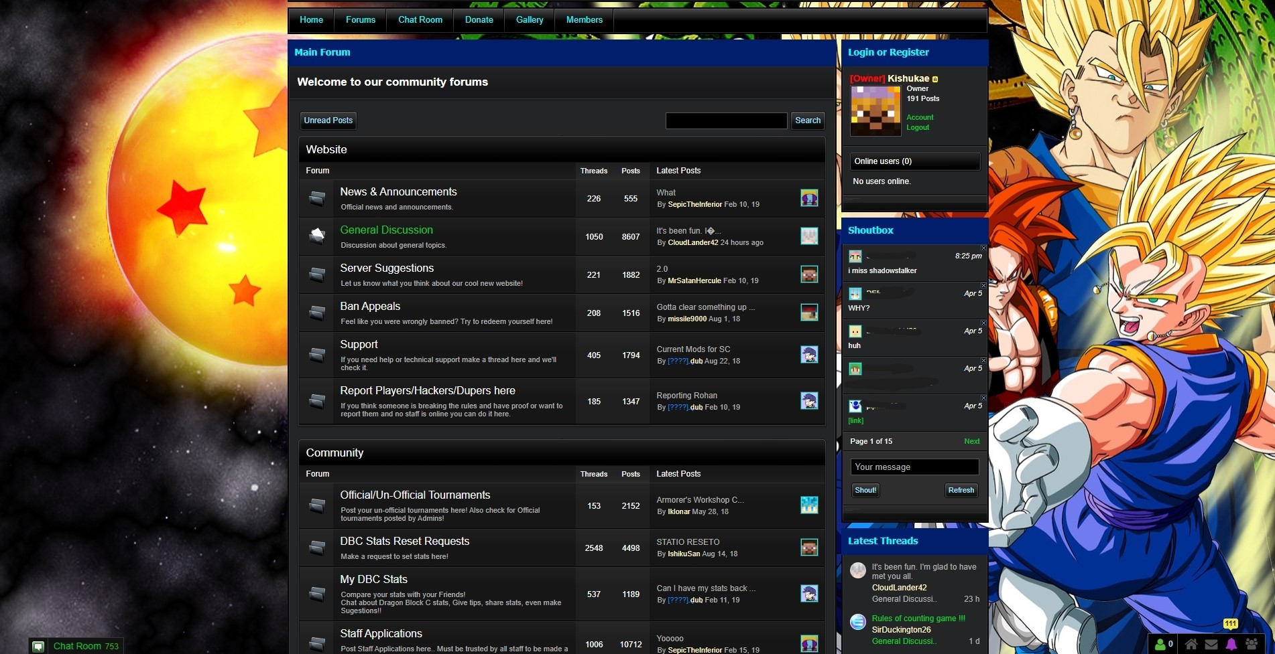The image size is (1275, 654).
Task: Open the Home nav tab
Action: (311, 20)
